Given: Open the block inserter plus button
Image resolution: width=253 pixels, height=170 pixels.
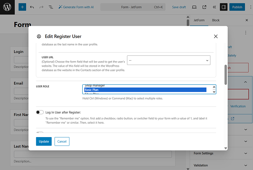Looking at the screenshot, I should point(22,7).
